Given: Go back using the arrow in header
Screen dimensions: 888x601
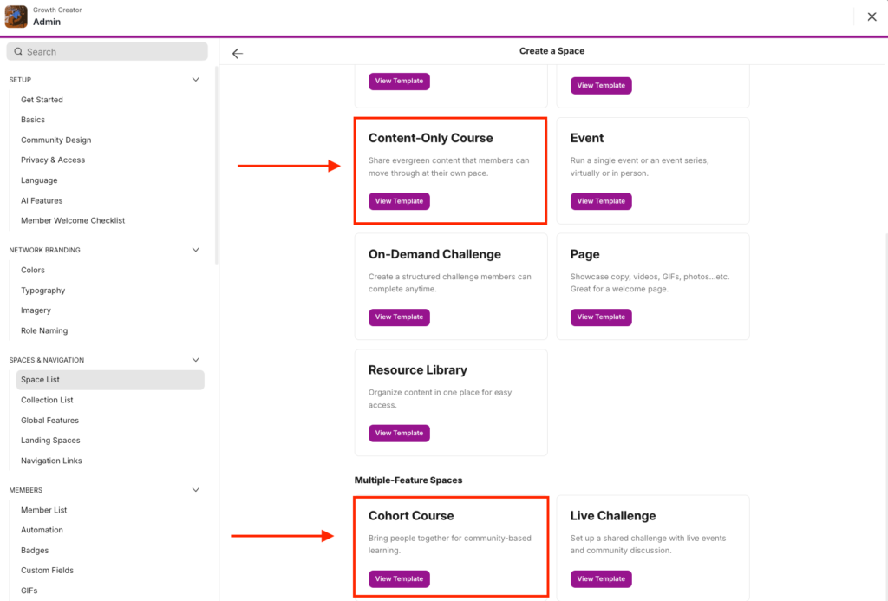Looking at the screenshot, I should 238,52.
